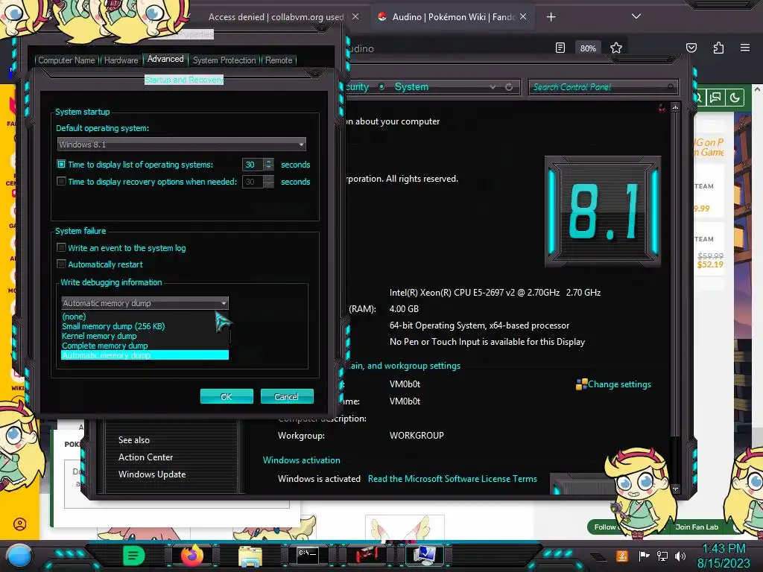Screen dimensions: 763x572
Task: Open File Explorer from the taskbar
Action: (250, 556)
